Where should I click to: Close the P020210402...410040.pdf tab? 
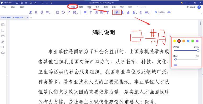coord(27,17)
